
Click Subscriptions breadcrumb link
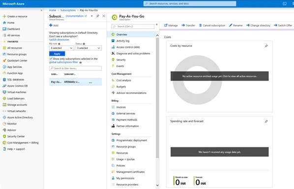68,10
